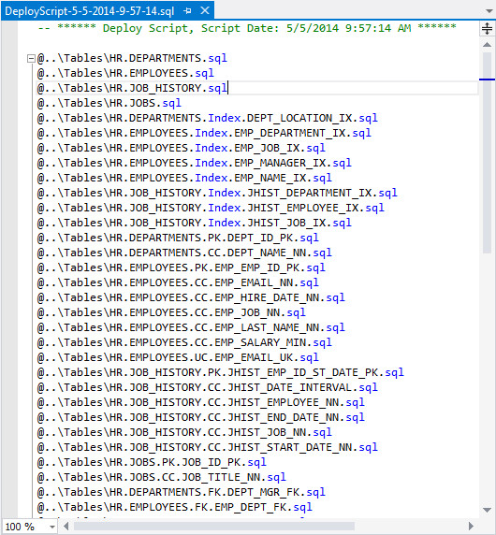Viewport: 496px width, 535px height.
Task: Click the CC.JHIST_END_DATE_NN.sql line
Action: pyautogui.click(x=201, y=418)
